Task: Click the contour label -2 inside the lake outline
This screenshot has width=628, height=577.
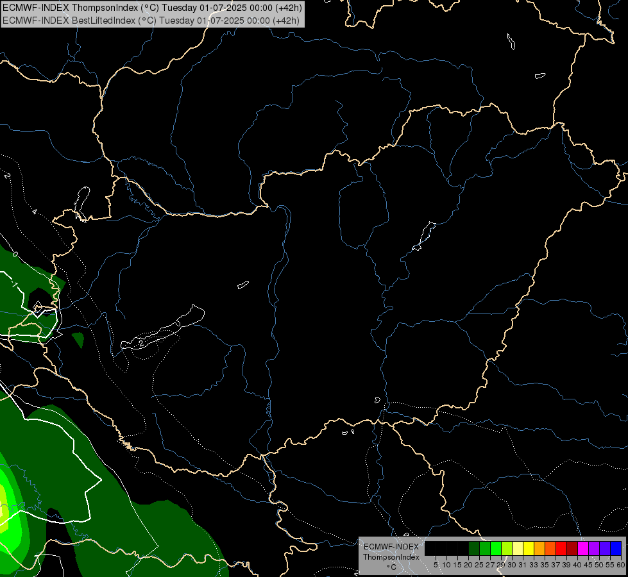Action: click(x=140, y=344)
